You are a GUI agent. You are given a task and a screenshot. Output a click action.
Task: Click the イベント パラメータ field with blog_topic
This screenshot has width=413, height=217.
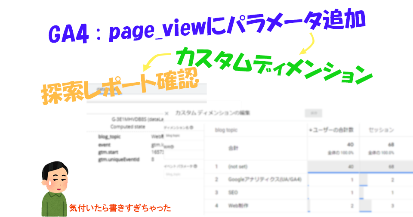(184, 174)
